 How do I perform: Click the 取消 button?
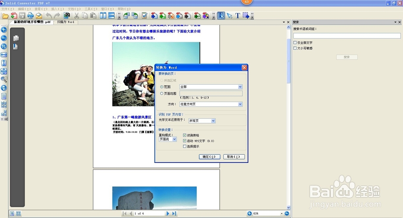234,157
